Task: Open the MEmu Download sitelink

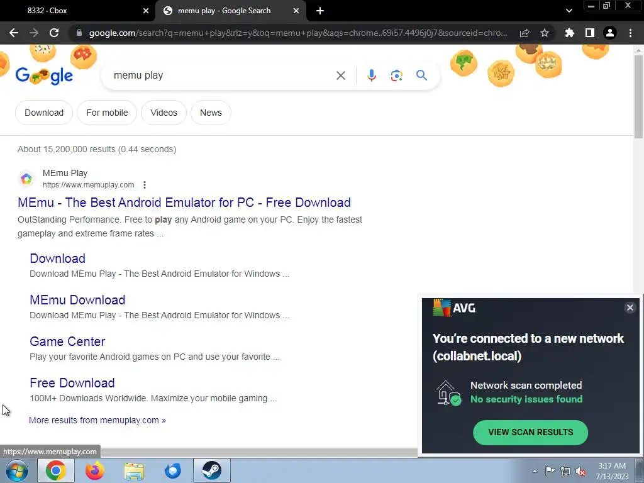Action: pos(77,300)
